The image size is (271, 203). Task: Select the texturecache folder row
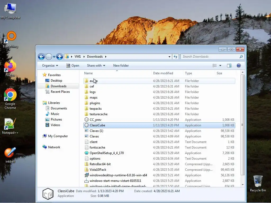click(159, 114)
